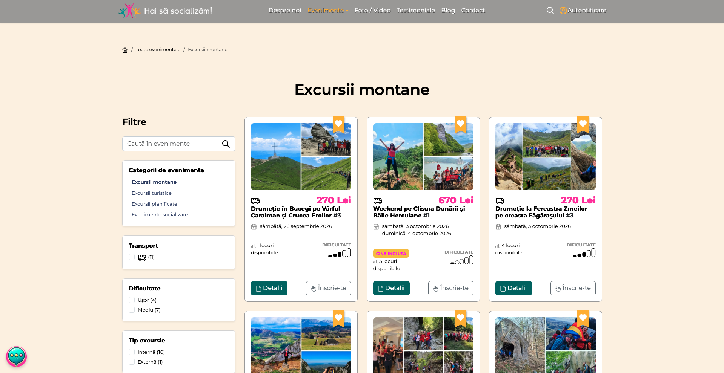Open the Despre noi menu item
Viewport: 724px width, 373px height.
[x=285, y=11]
